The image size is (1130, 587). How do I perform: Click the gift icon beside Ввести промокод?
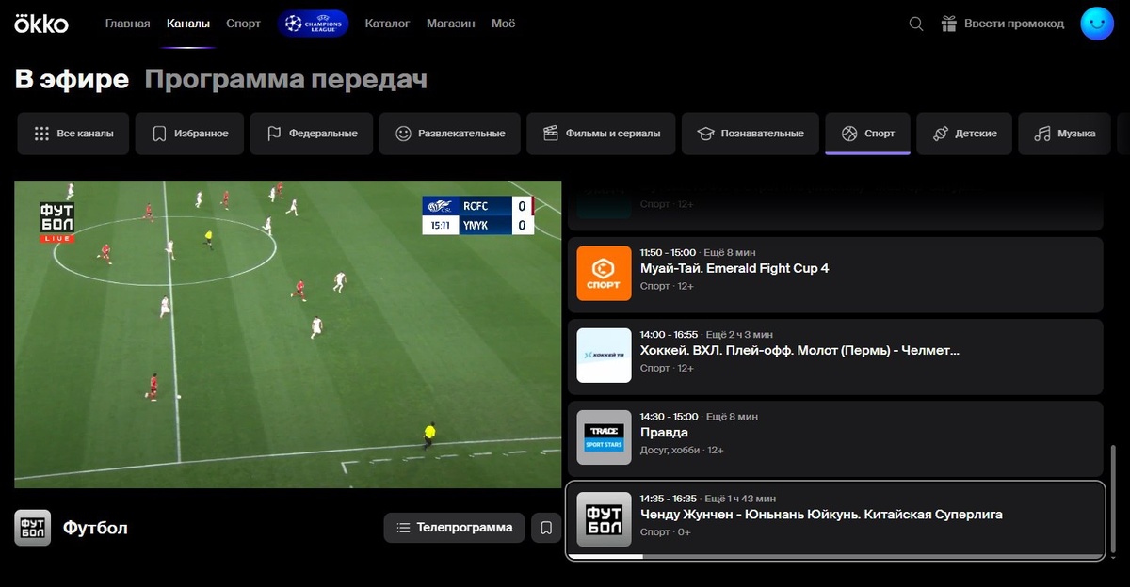coord(949,24)
